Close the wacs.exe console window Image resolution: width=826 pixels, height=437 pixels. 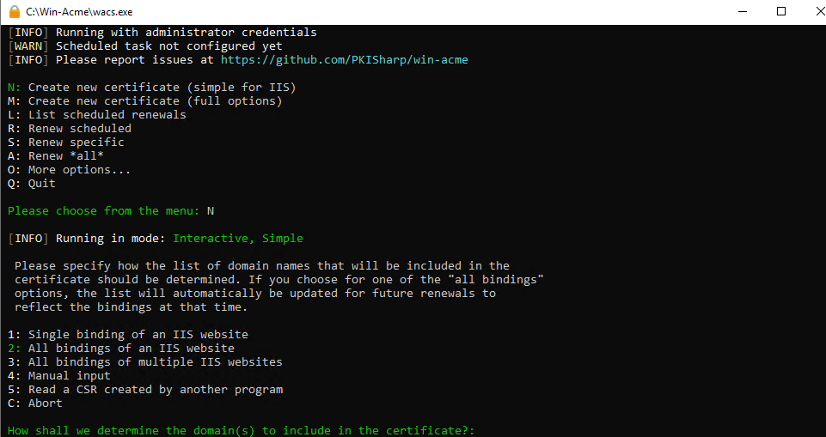pos(811,11)
